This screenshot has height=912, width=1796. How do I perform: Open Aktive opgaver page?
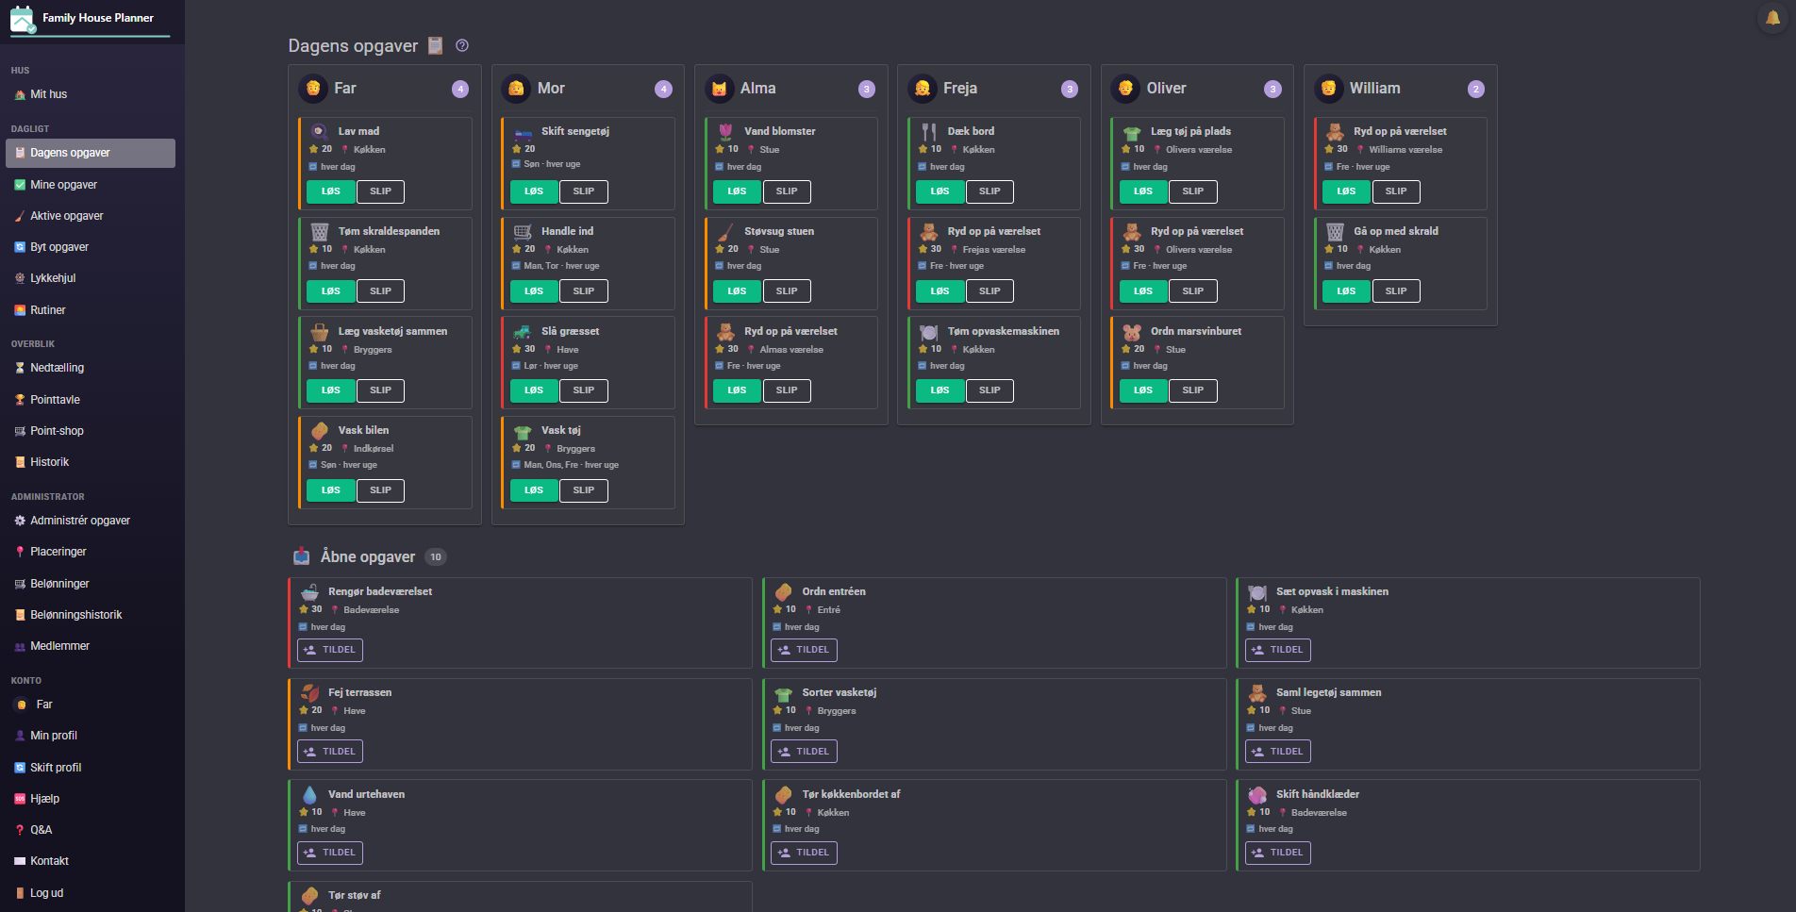91,216
